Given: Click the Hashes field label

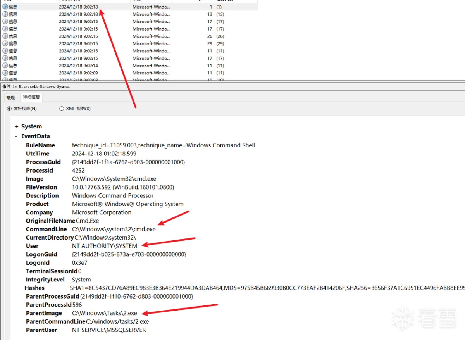Looking at the screenshot, I should 34,288.
